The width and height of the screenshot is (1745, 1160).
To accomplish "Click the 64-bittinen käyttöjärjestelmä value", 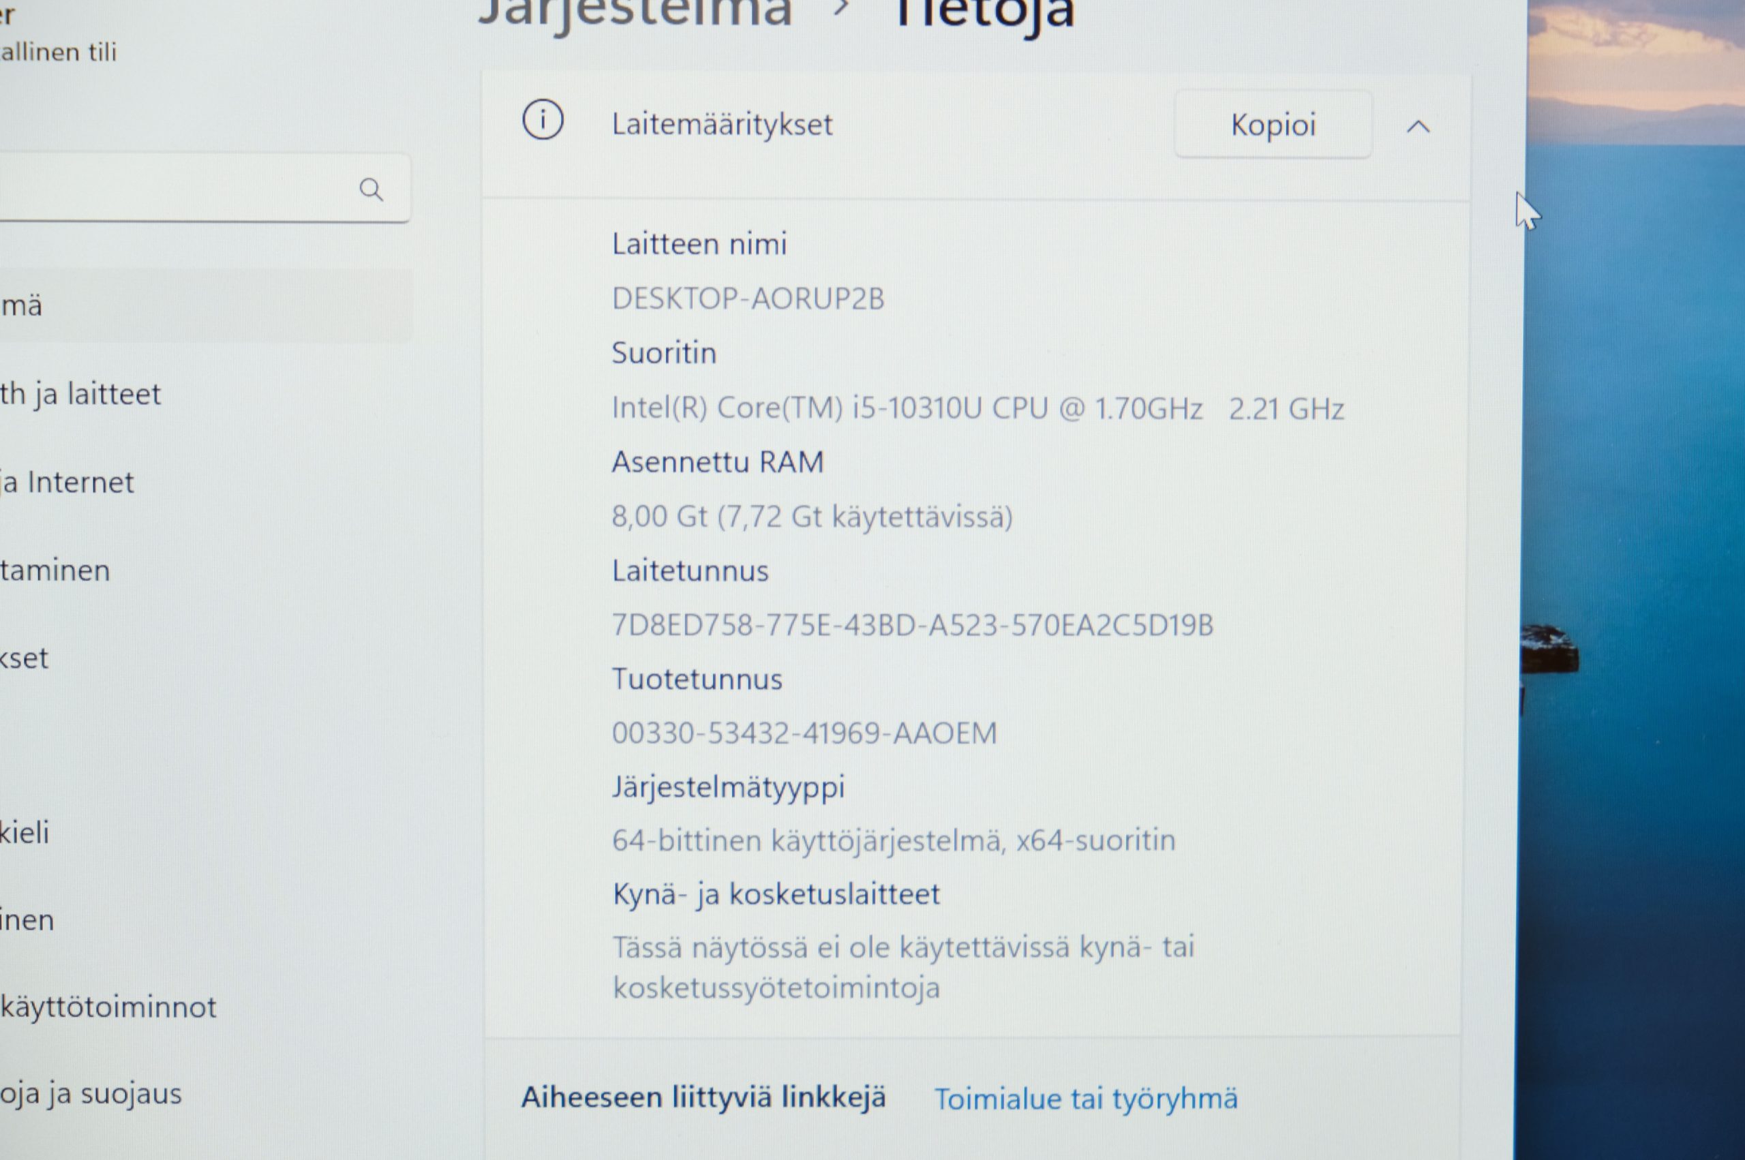I will pos(894,841).
